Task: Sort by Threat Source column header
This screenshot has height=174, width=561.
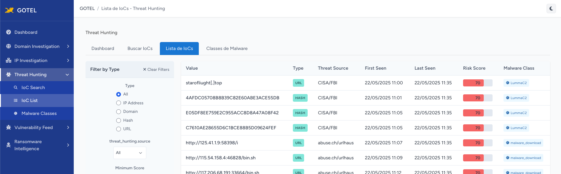Action: point(333,68)
